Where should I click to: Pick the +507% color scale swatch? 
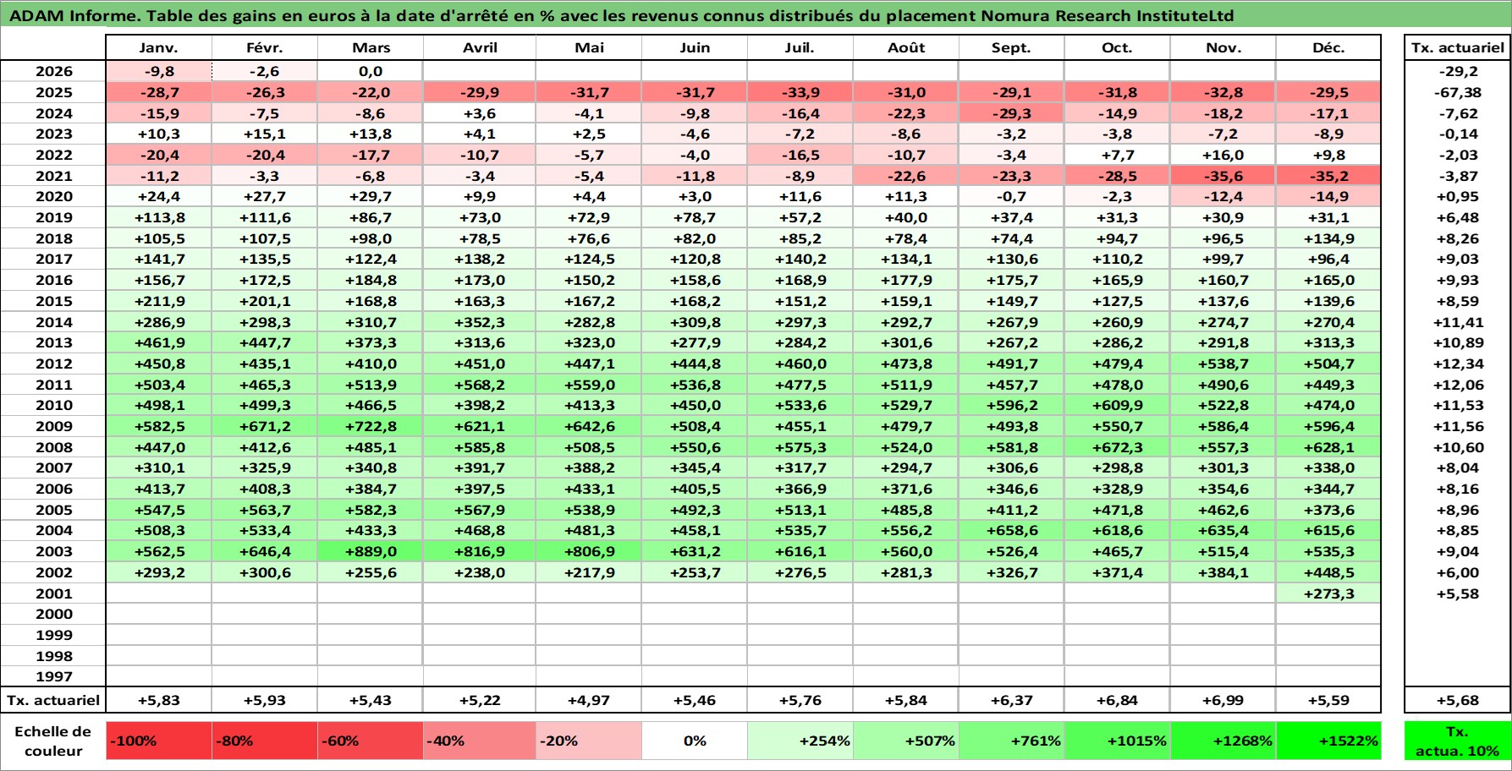pos(906,741)
